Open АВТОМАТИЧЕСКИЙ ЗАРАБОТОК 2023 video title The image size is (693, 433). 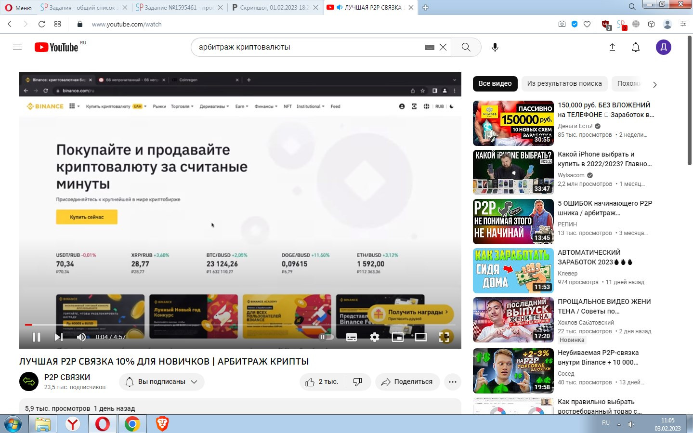(x=595, y=257)
